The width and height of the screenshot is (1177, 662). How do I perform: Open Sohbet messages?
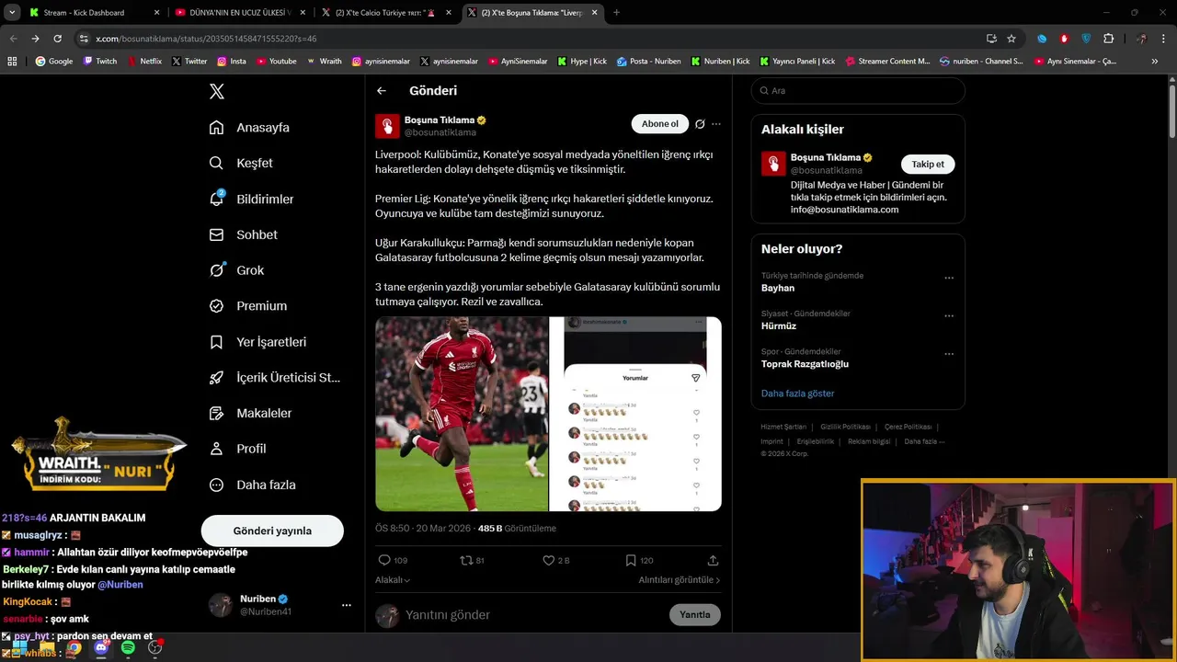[x=244, y=234]
